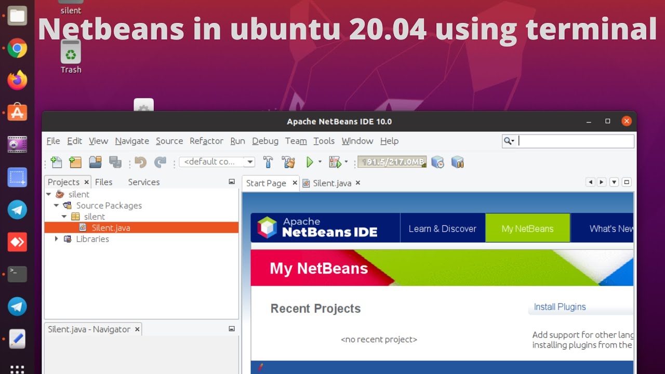
Task: Click the Open Project toolbar icon
Action: point(95,162)
